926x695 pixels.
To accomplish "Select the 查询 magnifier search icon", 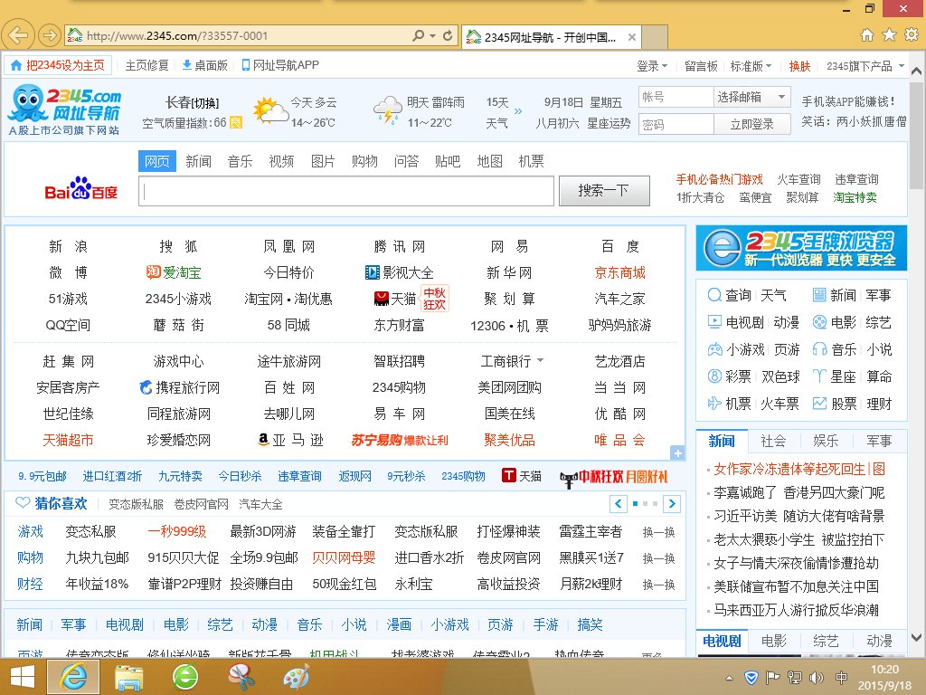I will [714, 294].
